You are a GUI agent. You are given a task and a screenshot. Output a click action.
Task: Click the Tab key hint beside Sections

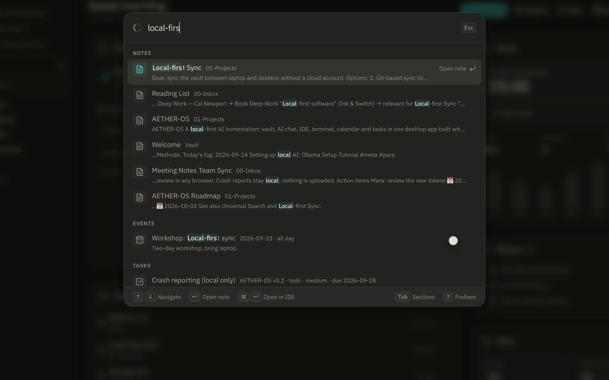coord(403,297)
